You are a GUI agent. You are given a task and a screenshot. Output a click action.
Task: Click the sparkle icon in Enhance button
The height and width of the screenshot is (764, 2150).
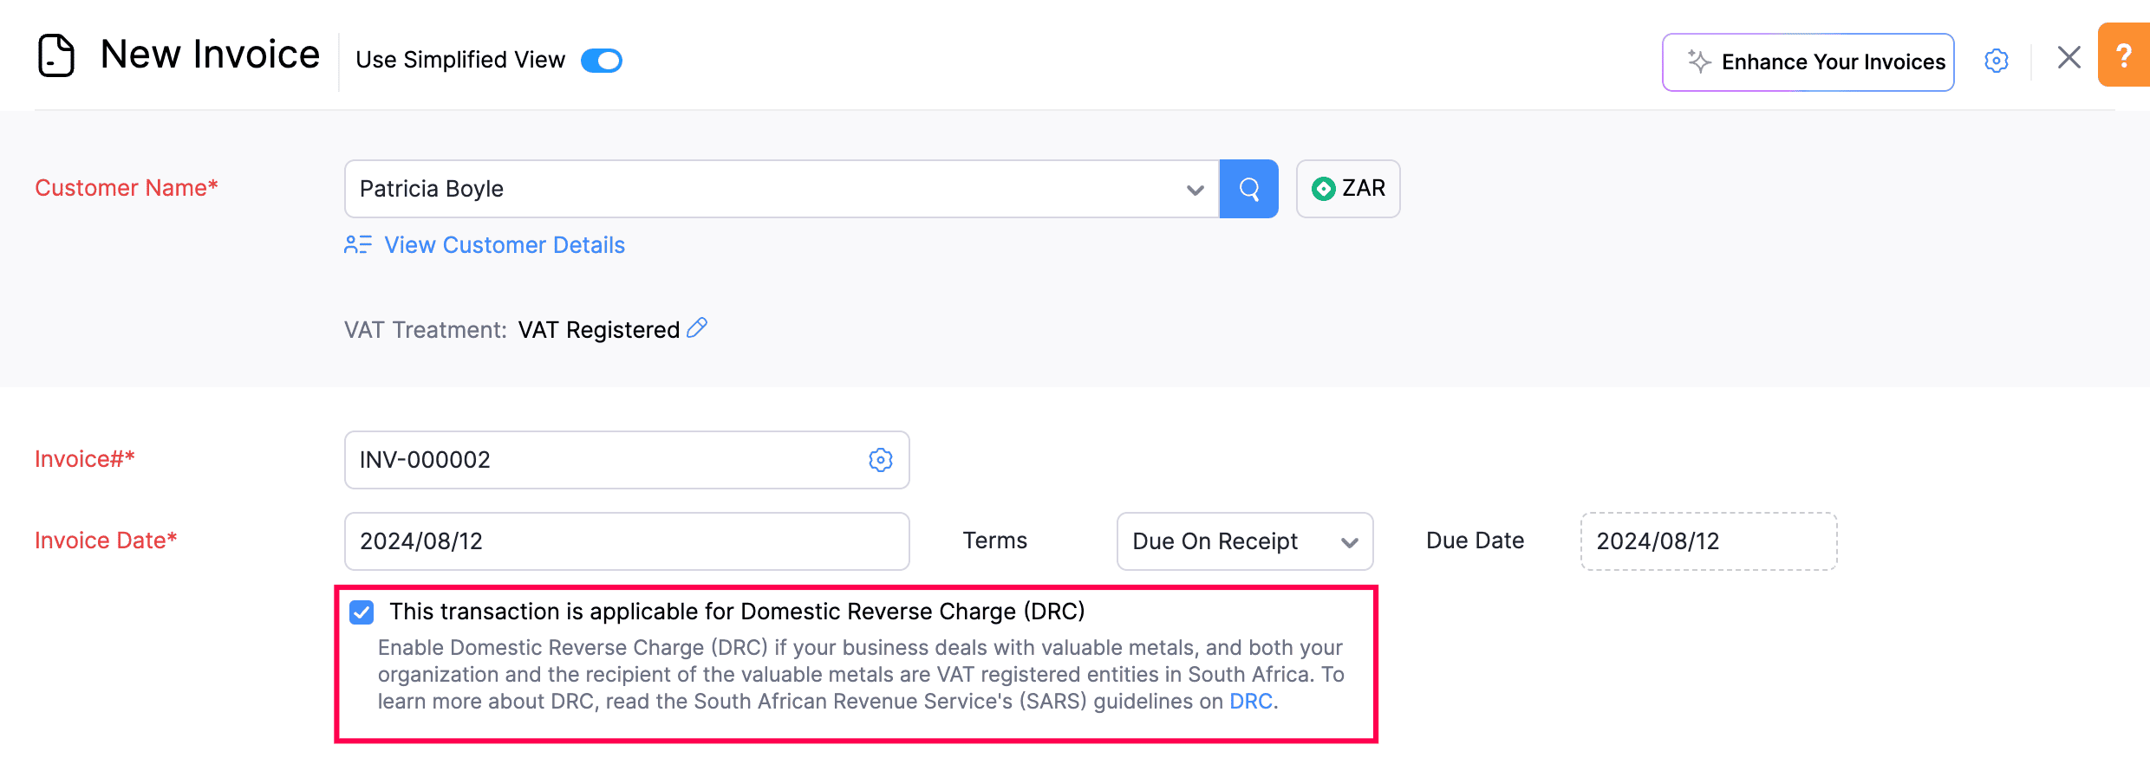coord(1698,62)
